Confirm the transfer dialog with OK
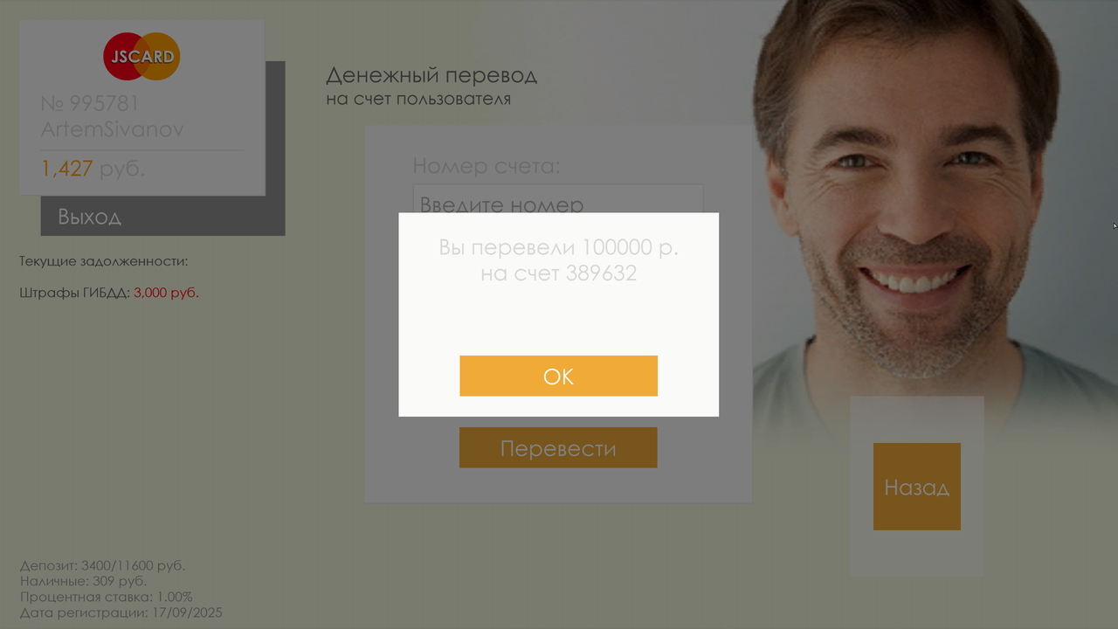This screenshot has width=1118, height=629. [558, 376]
